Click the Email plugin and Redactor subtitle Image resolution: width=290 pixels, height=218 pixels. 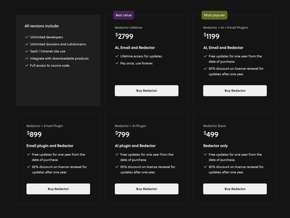click(50, 146)
